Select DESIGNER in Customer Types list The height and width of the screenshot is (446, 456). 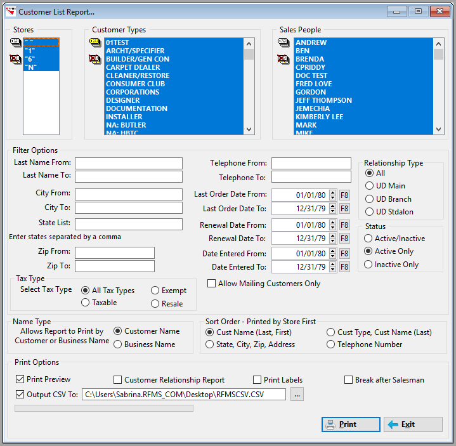174,100
